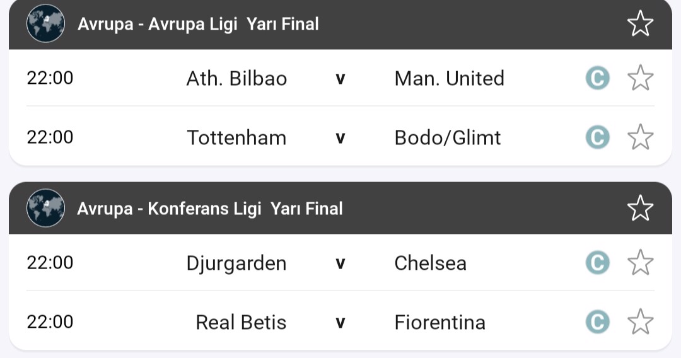Tap the C icon for Ath. Bilbao match
This screenshot has height=358, width=681.
point(597,78)
